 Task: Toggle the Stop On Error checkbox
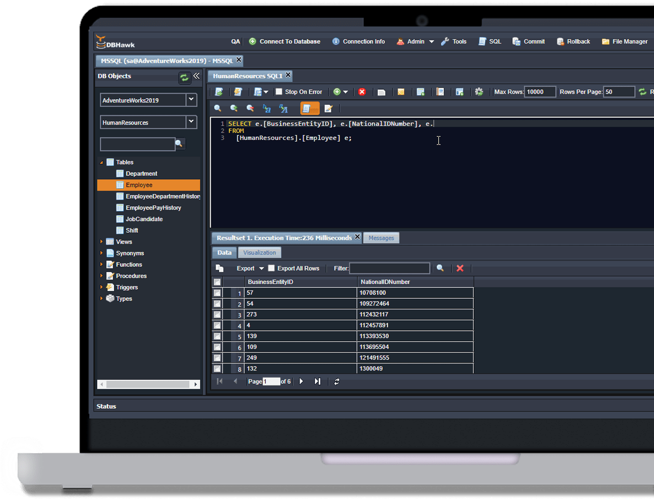pos(279,92)
